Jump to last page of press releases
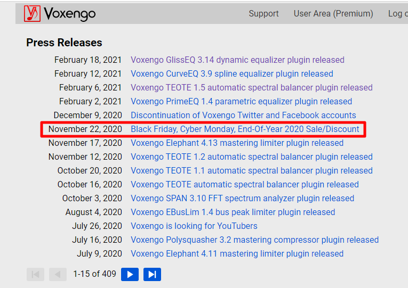Screen dimensions: 408x288 pos(152,274)
